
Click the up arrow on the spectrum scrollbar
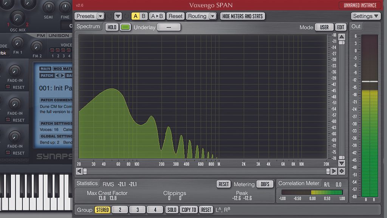point(342,36)
